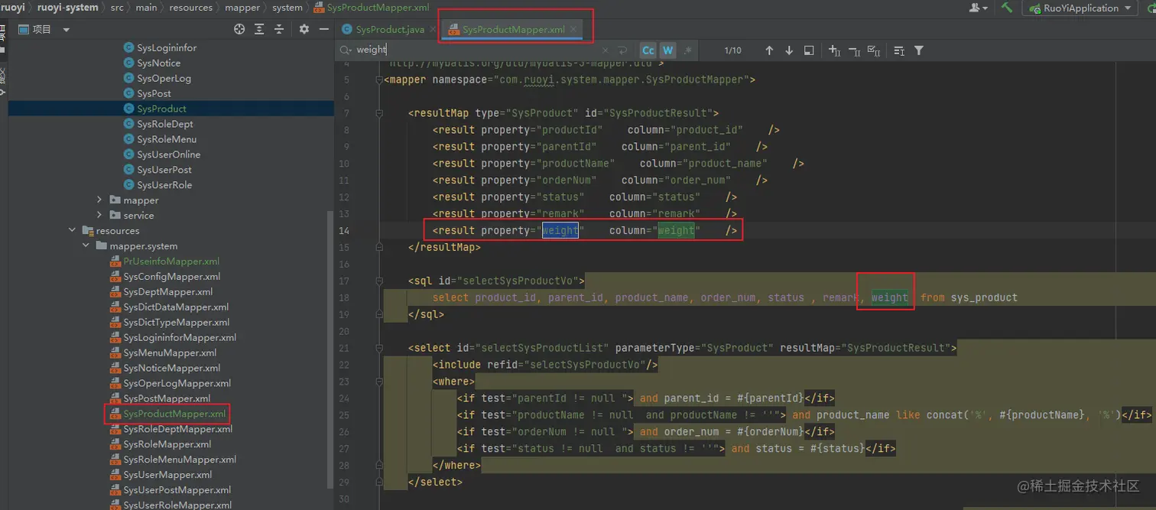Click the Build project hammer icon
The width and height of the screenshot is (1156, 510).
[x=1008, y=8]
